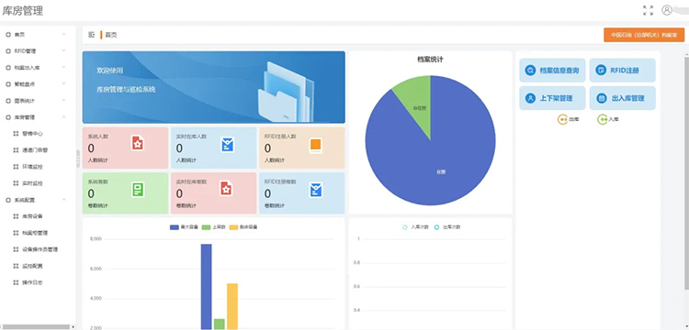Collapse the 系统配置 sidebar menu
The height and width of the screenshot is (330, 689).
[36, 200]
